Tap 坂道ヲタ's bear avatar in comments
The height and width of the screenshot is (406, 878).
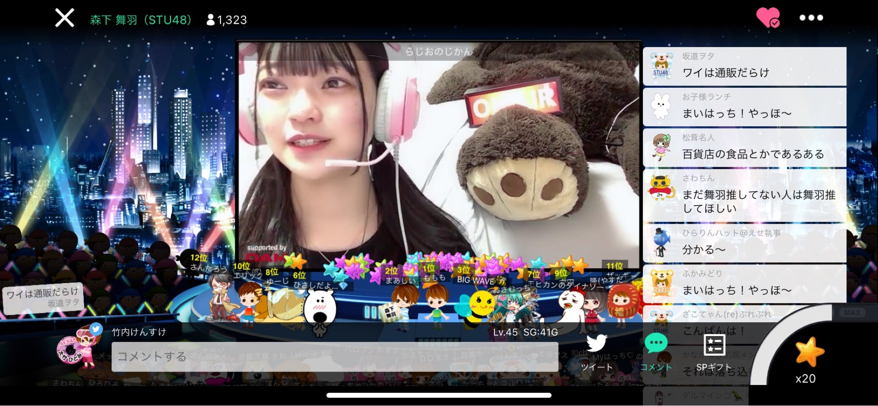(x=661, y=67)
